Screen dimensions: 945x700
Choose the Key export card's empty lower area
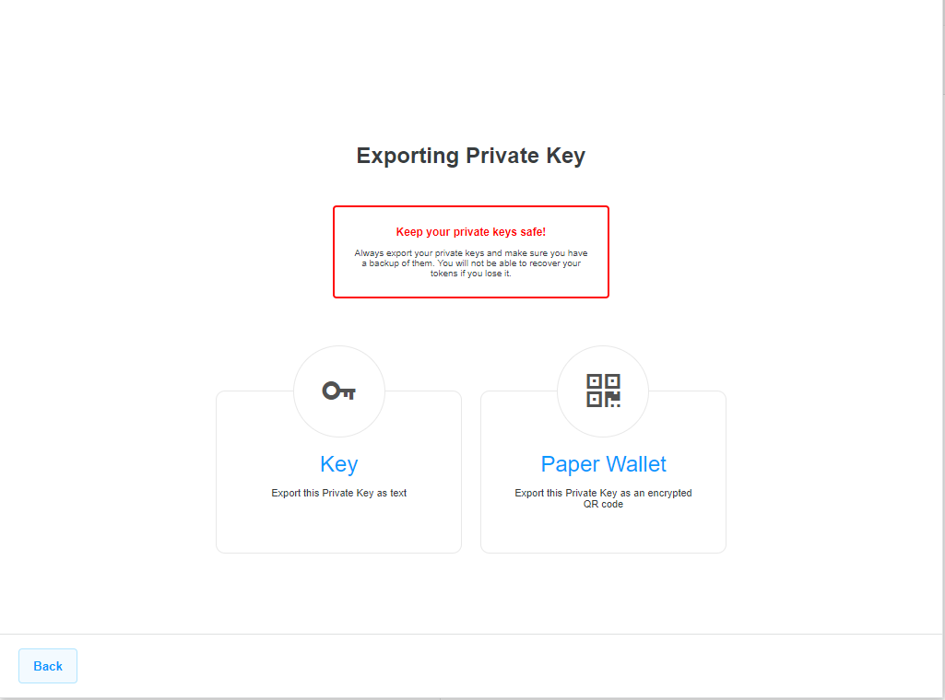pyautogui.click(x=338, y=527)
